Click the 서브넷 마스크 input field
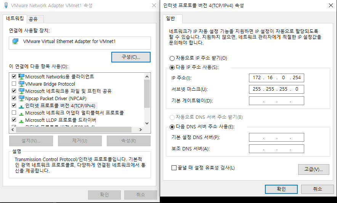 pyautogui.click(x=276, y=89)
